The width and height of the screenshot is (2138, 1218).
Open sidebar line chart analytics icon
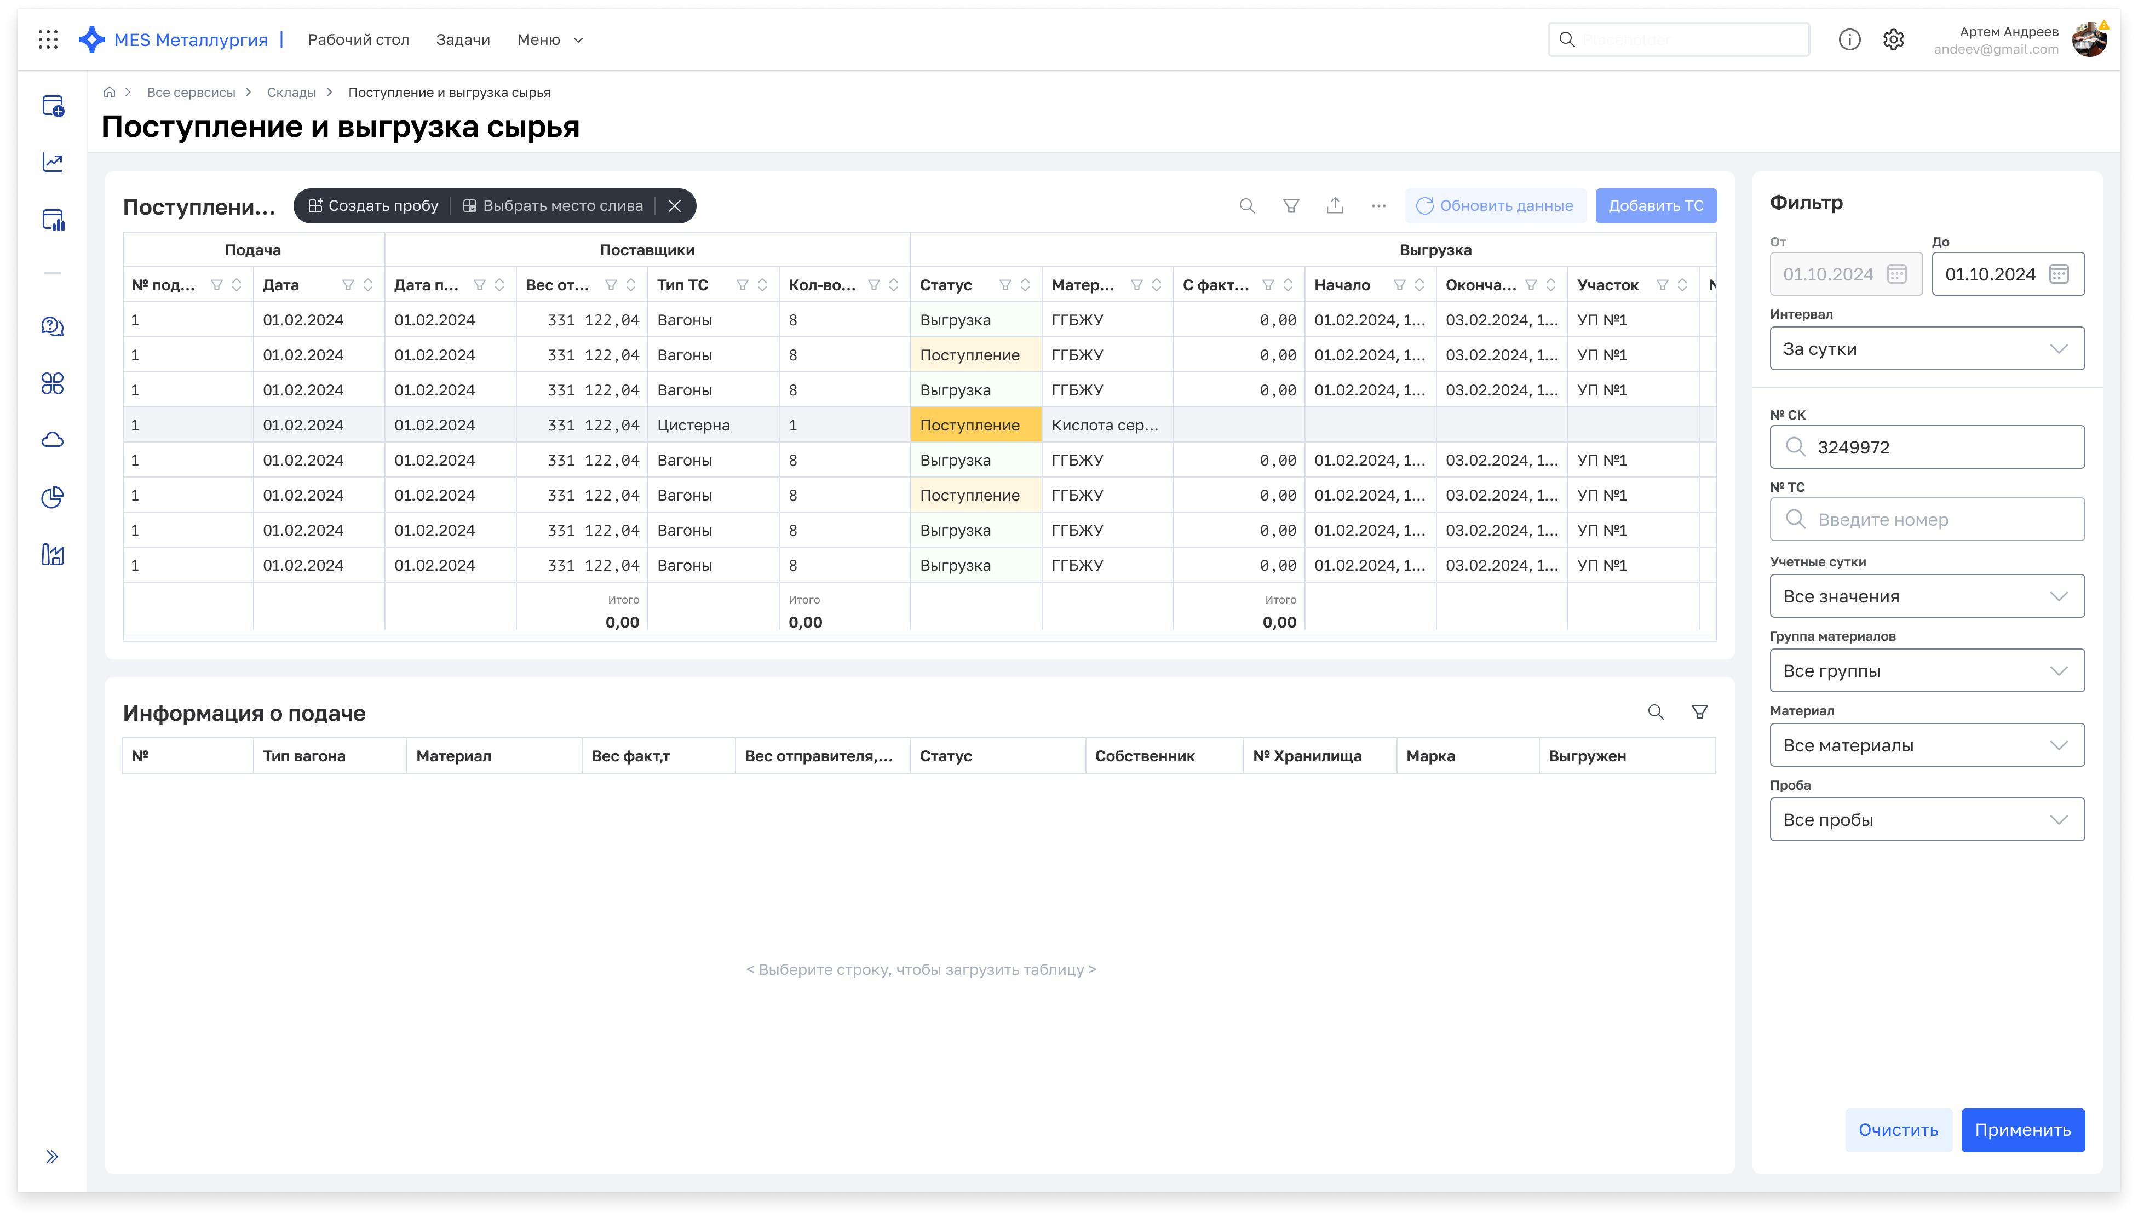(x=53, y=162)
